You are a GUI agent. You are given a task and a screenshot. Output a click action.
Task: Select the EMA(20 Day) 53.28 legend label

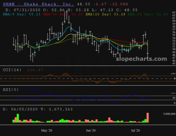(105, 14)
